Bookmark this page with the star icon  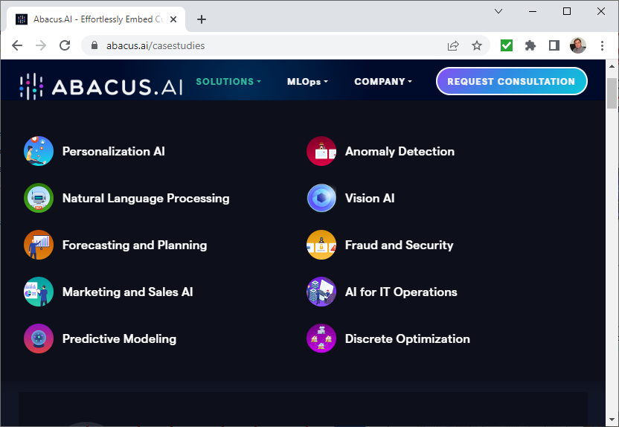[477, 46]
